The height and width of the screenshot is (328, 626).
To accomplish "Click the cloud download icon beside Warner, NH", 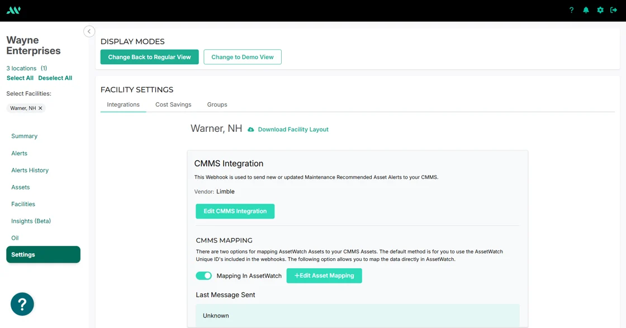I will pyautogui.click(x=251, y=129).
